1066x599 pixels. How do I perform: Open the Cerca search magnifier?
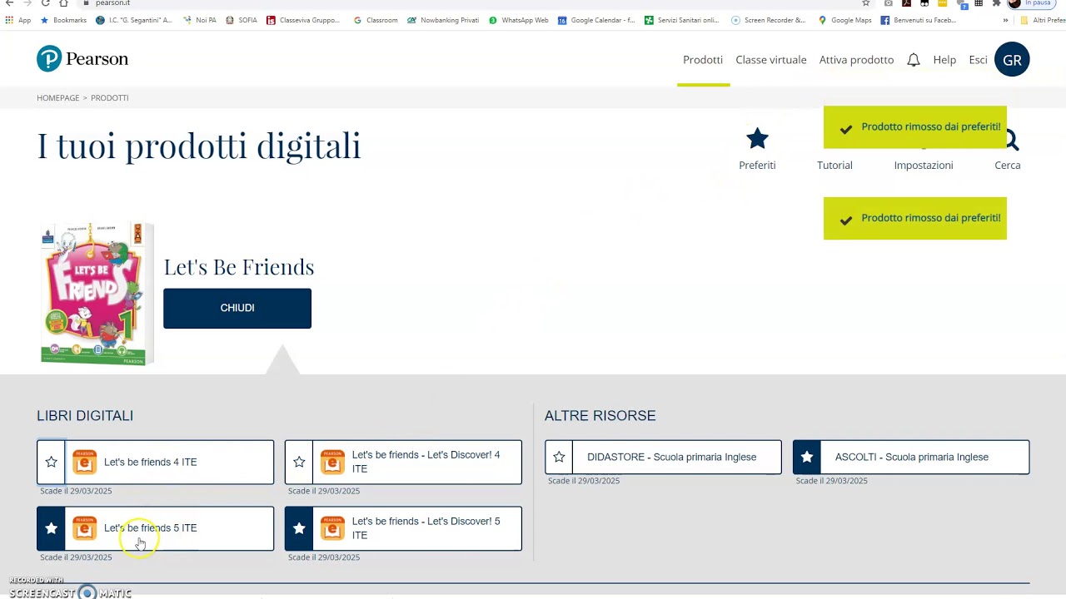(1008, 150)
